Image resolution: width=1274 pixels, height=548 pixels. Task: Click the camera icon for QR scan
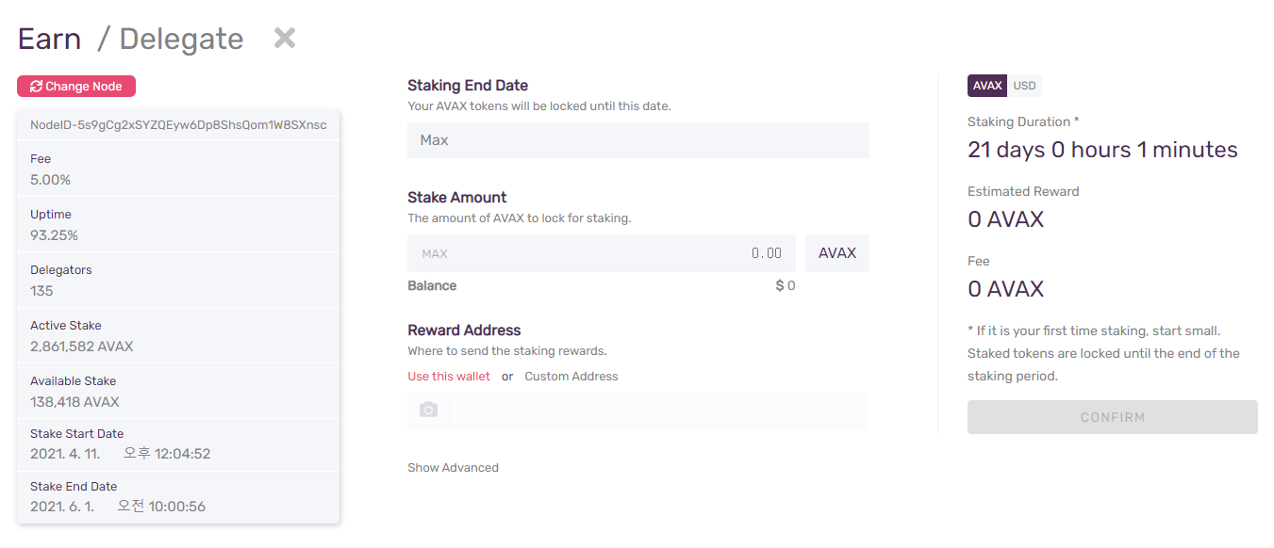point(428,411)
